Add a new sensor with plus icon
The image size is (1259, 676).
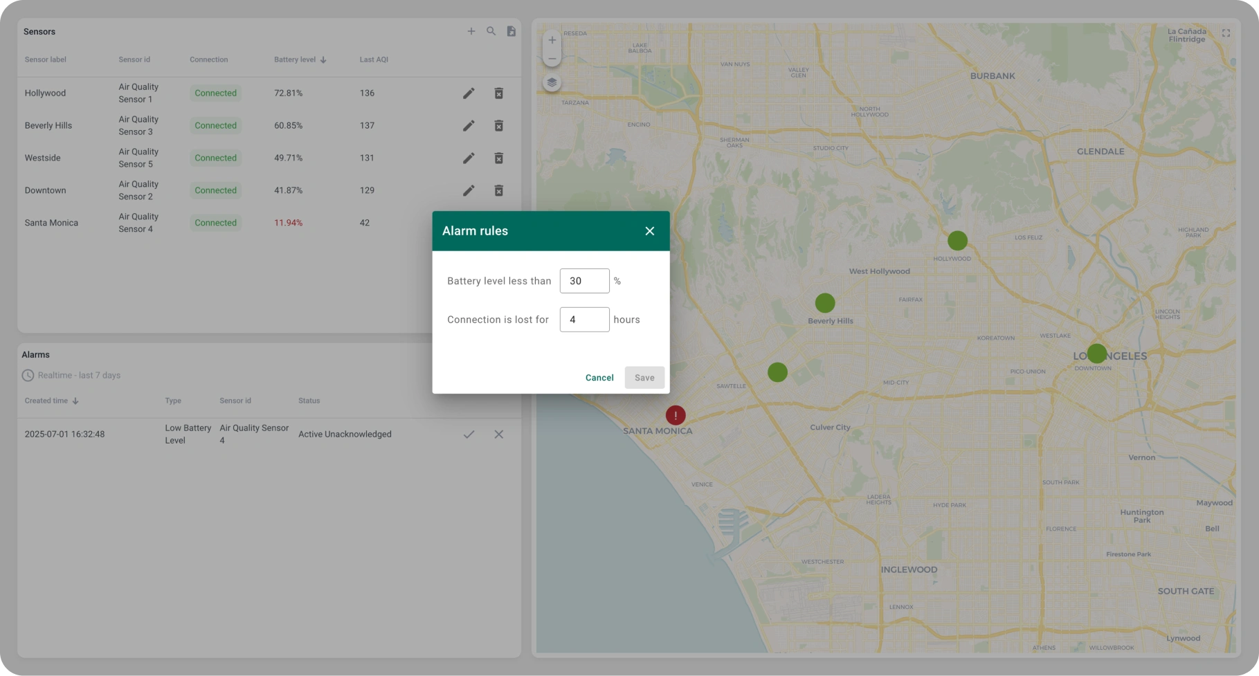(x=471, y=31)
